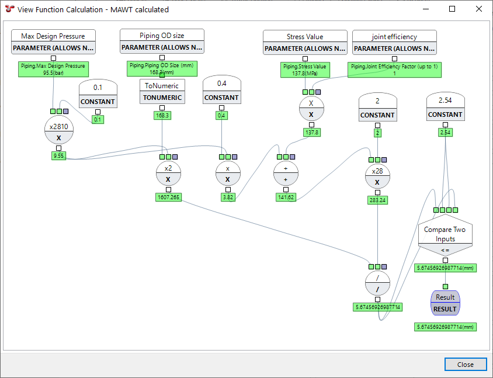The width and height of the screenshot is (493, 378).
Task: Click the 0.4 constant node
Action: pos(222,91)
